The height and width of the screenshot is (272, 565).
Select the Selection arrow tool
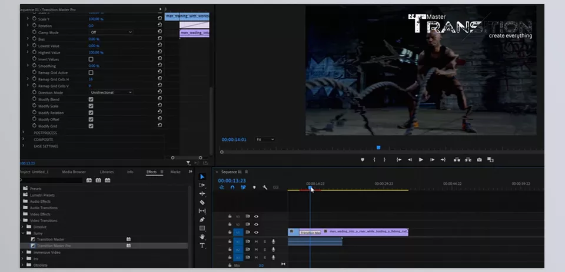coord(202,177)
